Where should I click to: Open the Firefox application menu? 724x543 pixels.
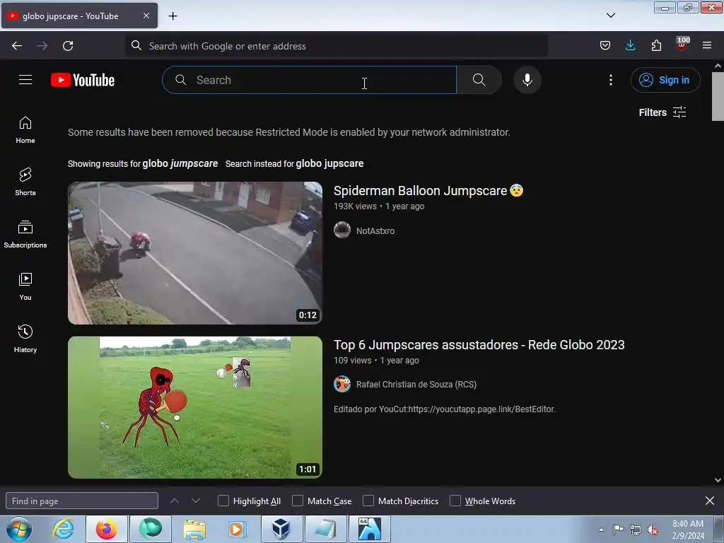point(707,45)
